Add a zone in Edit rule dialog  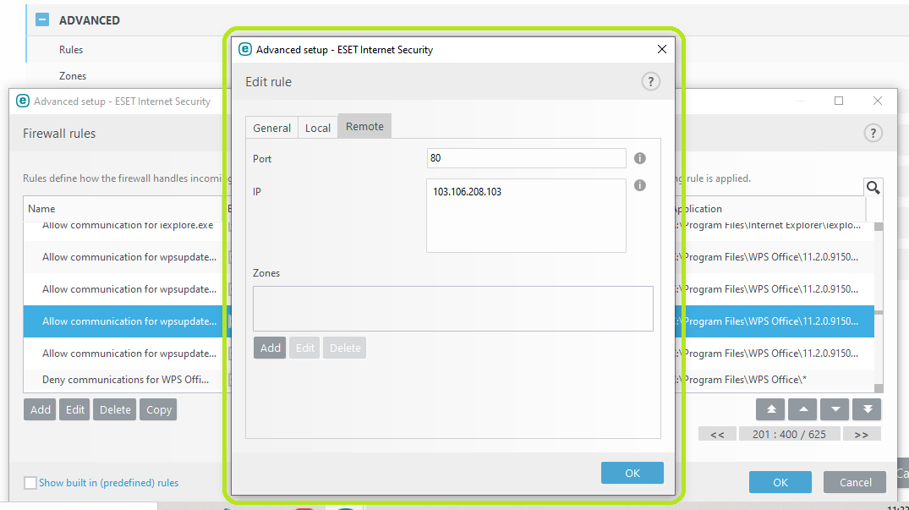270,348
